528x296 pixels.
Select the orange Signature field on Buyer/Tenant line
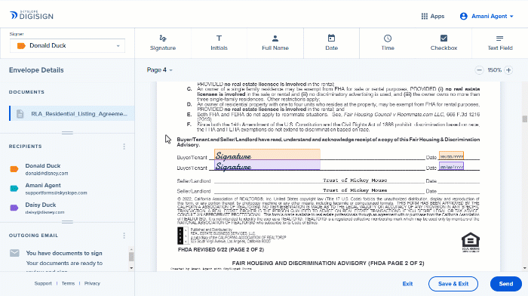(x=267, y=154)
